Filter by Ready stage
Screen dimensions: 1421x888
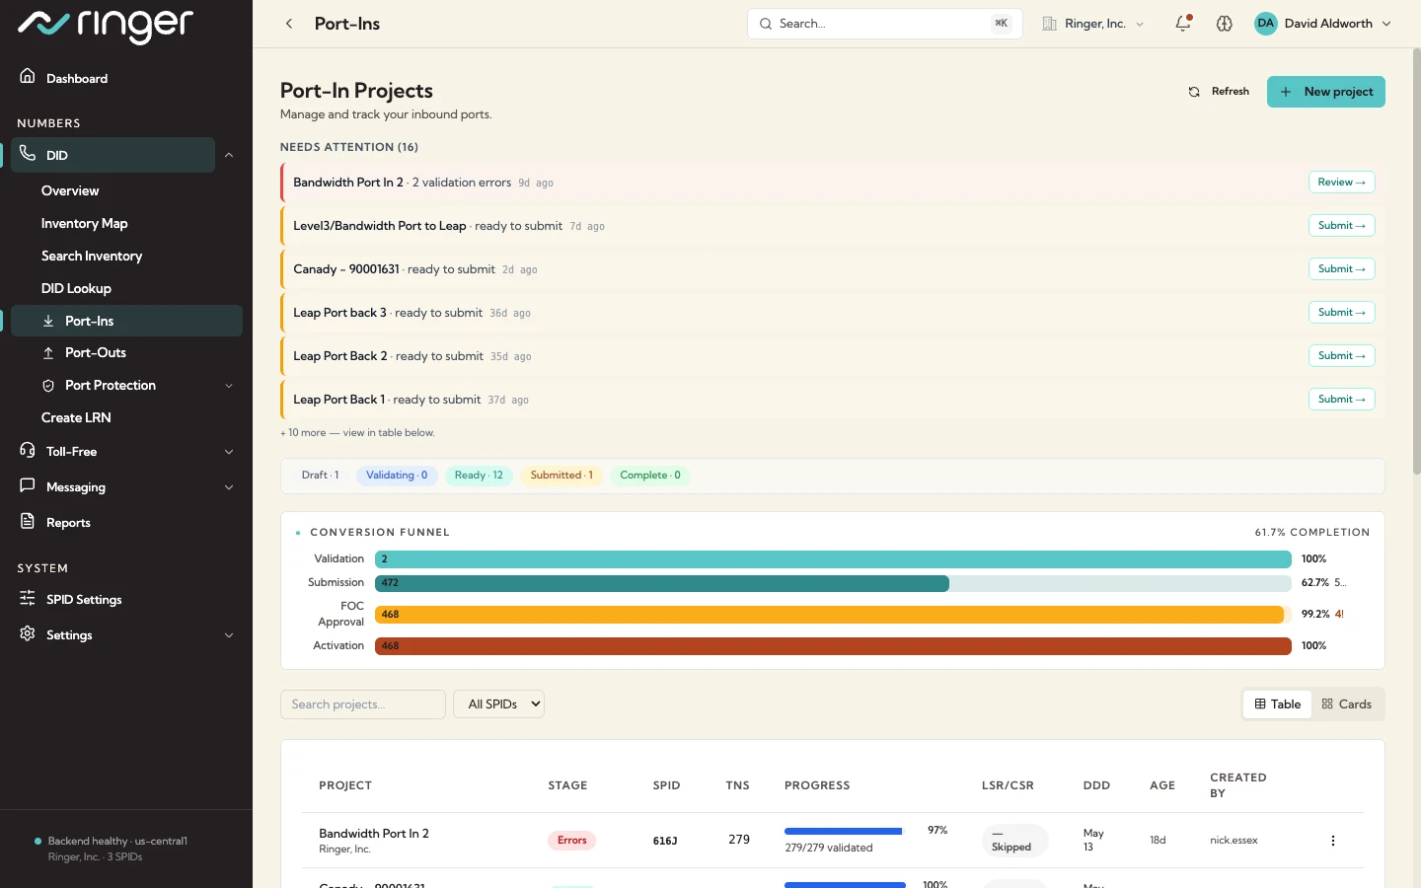pyautogui.click(x=479, y=476)
